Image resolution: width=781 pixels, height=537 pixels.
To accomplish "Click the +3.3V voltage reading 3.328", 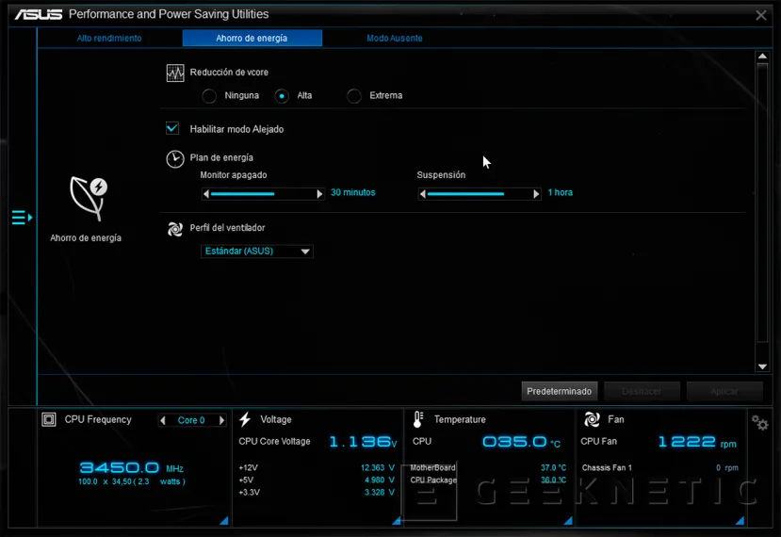I will 379,492.
